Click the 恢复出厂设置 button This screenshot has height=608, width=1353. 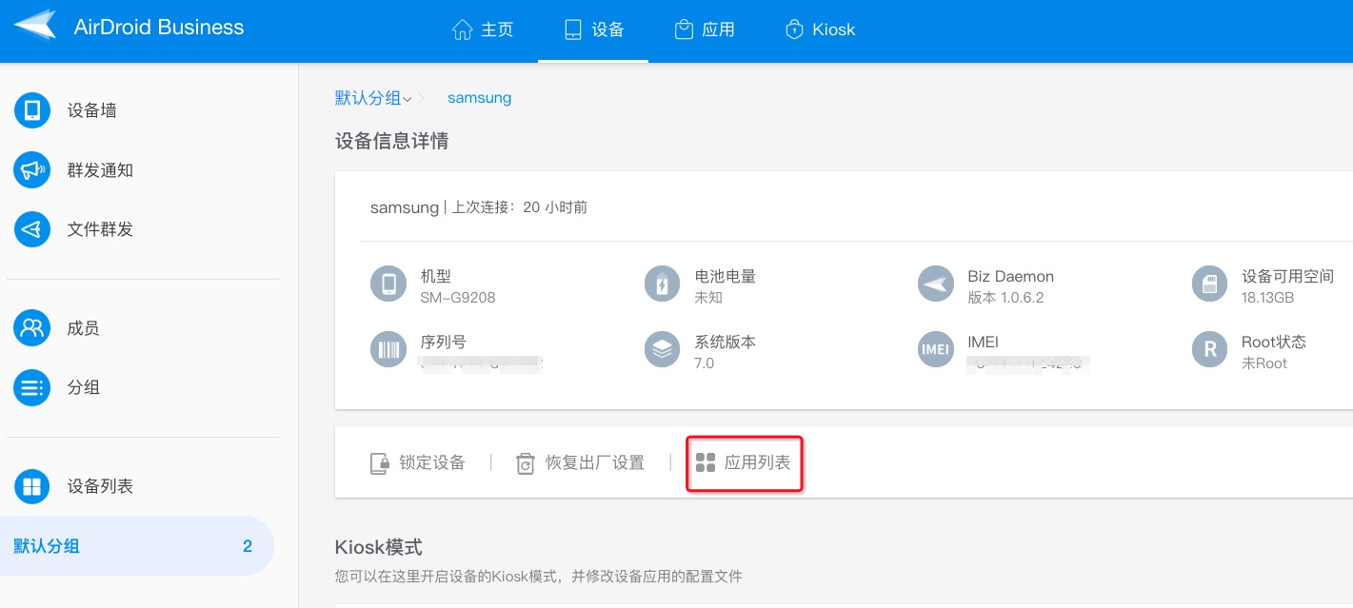point(580,463)
